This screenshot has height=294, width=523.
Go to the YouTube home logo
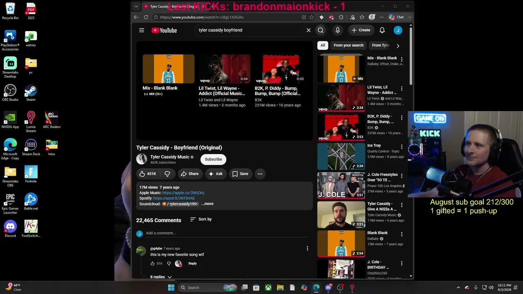[164, 30]
